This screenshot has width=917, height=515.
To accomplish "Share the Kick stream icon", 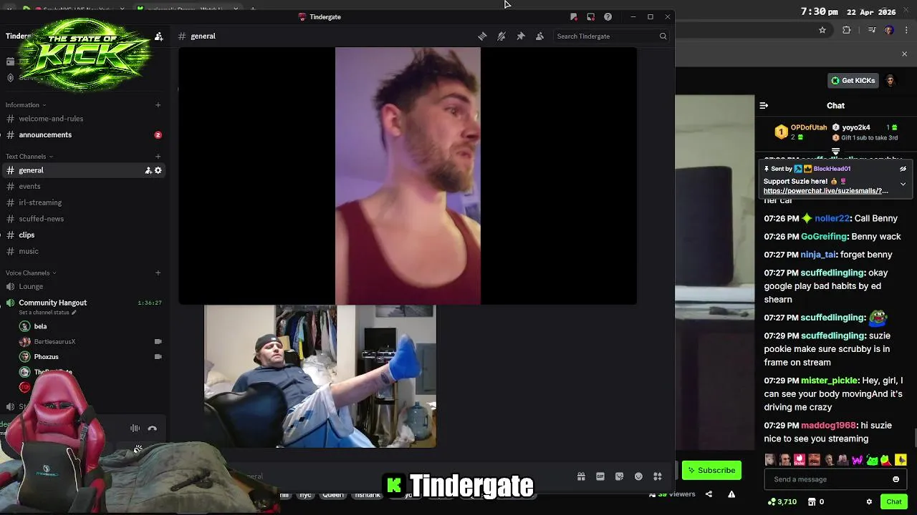I will pos(709,494).
